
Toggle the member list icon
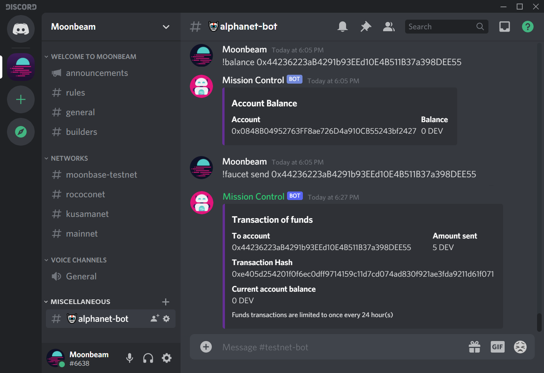[x=389, y=27]
